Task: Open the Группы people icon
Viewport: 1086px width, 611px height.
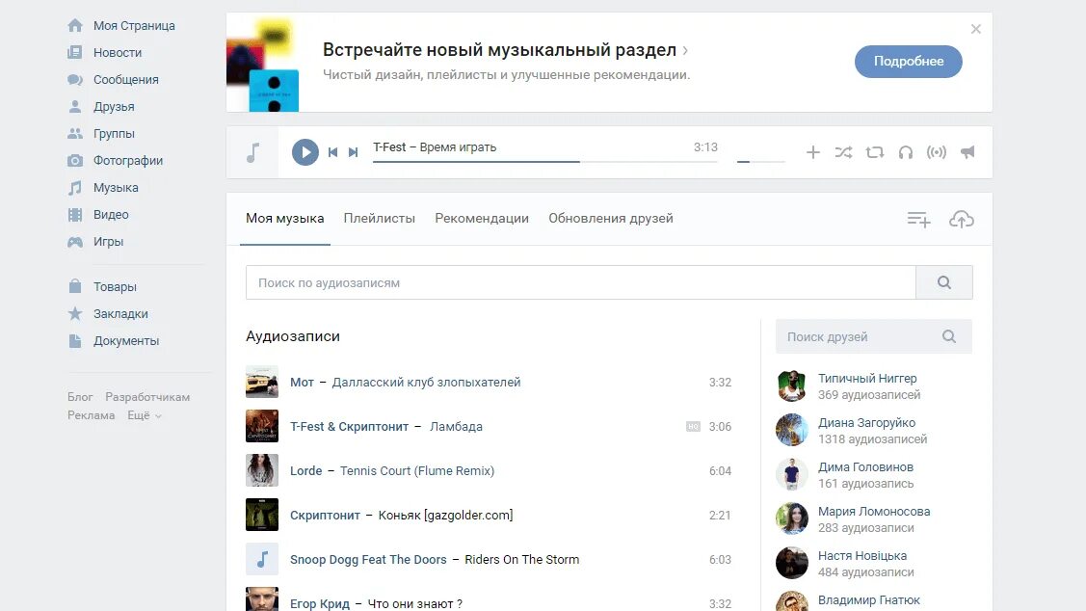Action: point(75,134)
